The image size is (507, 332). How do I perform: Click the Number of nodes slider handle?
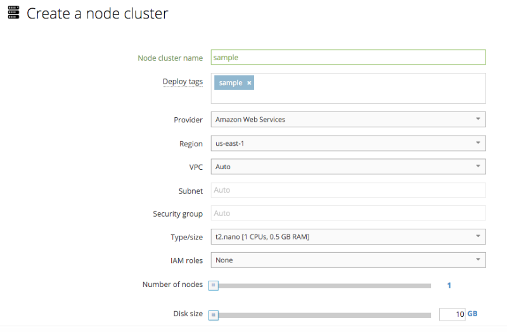coord(214,286)
